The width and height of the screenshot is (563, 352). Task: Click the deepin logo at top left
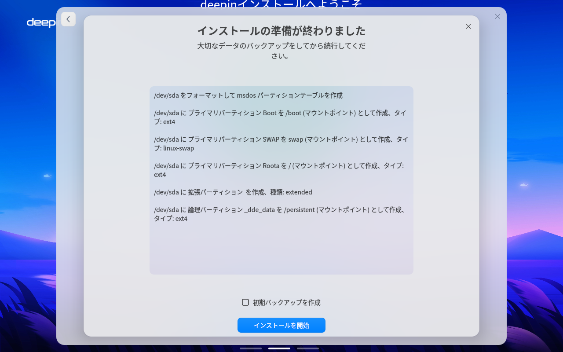click(42, 22)
